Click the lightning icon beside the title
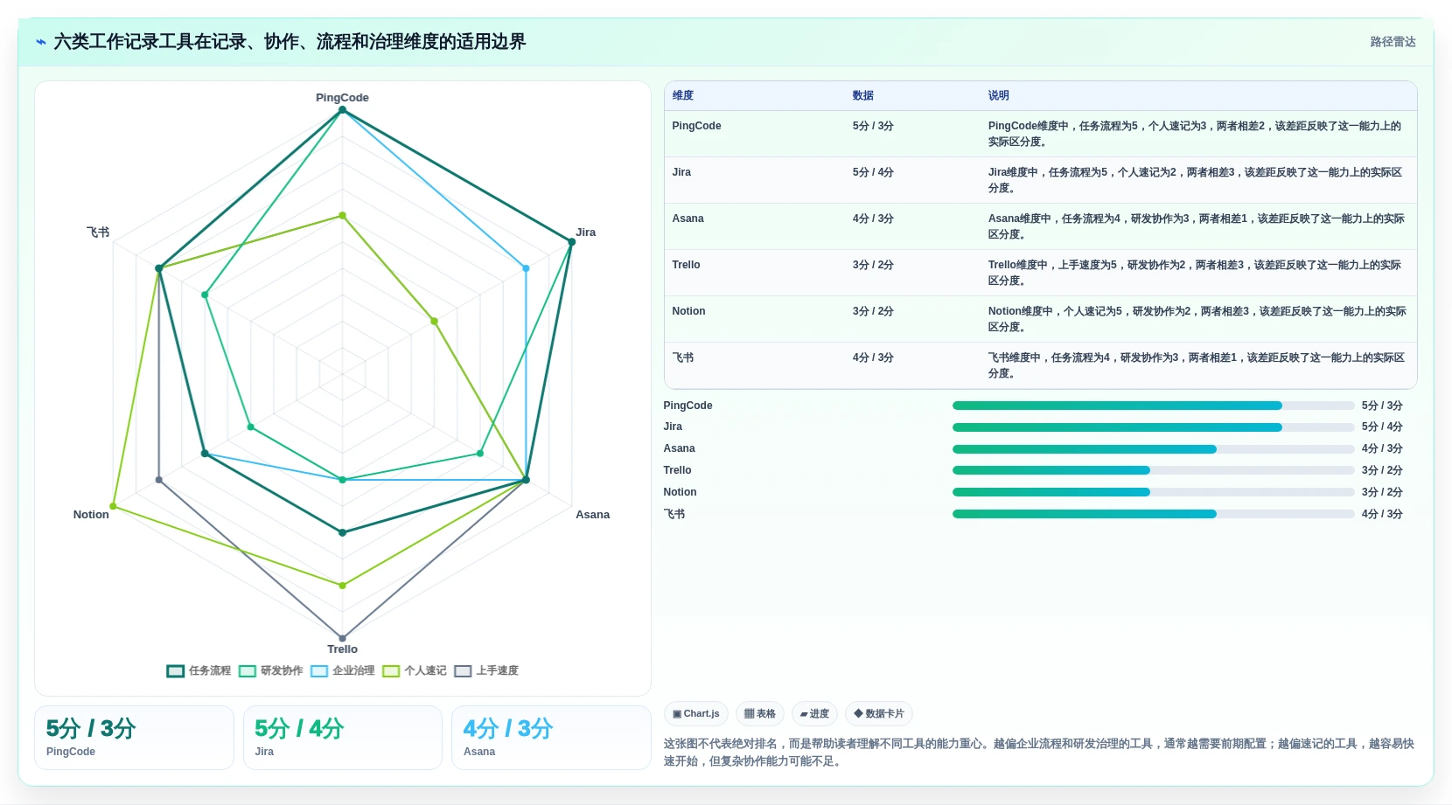The width and height of the screenshot is (1452, 805). point(41,42)
